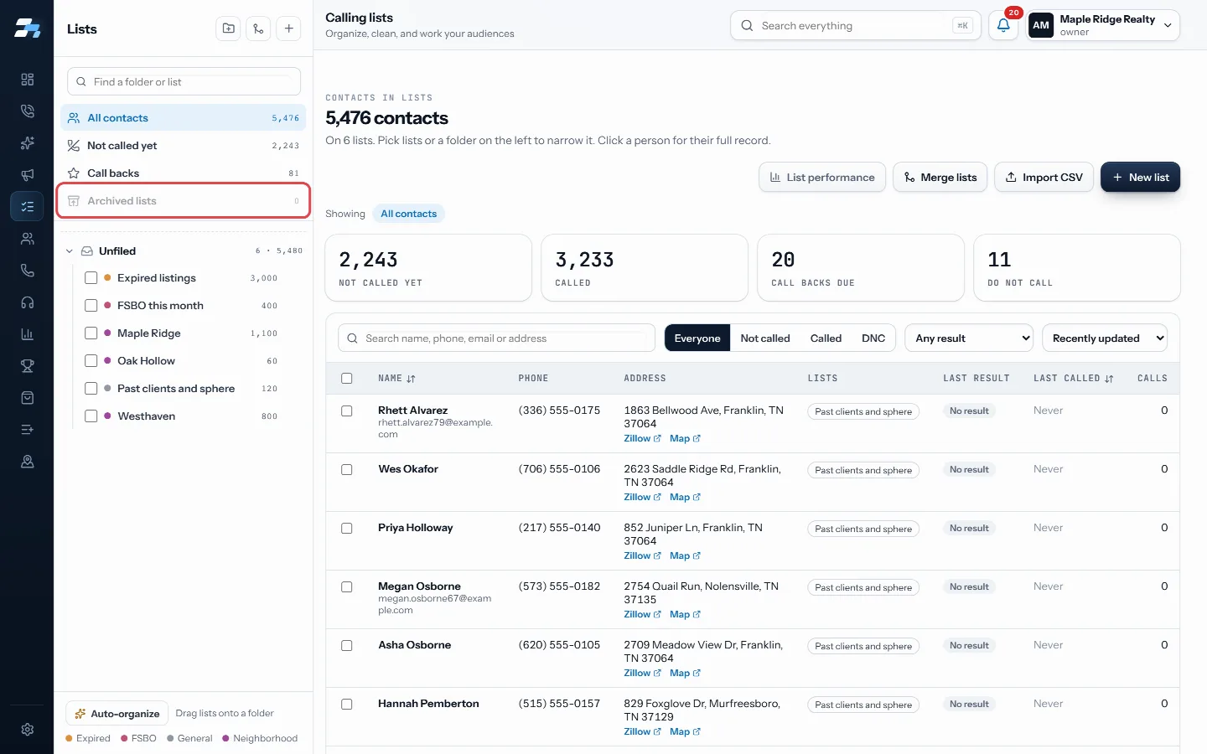Check the Expired listings list checkbox
This screenshot has width=1207, height=754.
91,278
